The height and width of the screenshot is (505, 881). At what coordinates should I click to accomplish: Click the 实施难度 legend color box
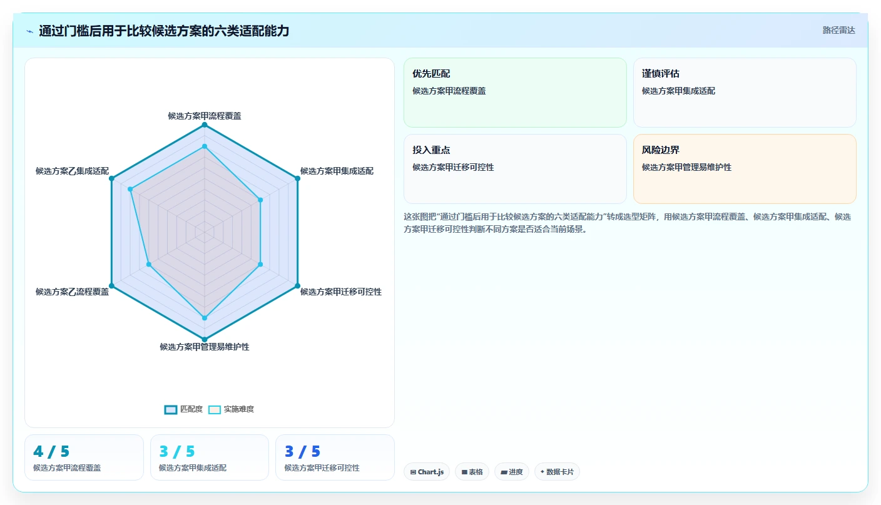215,409
